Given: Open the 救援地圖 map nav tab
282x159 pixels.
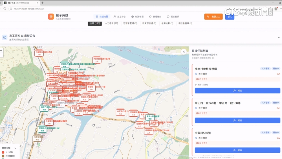Looking at the screenshot, I should (102, 17).
